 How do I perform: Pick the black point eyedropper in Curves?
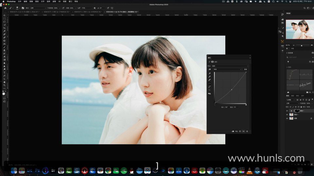(x=210, y=73)
